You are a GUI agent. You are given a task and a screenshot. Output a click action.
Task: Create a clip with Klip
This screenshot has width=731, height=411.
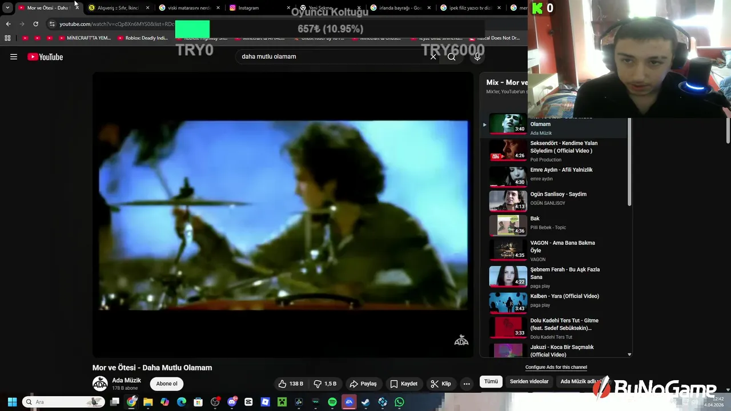441,384
